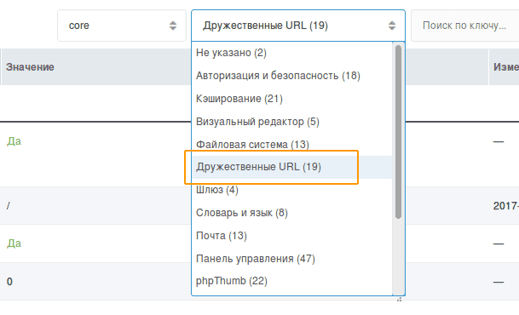Click the Значение column header

[x=96, y=67]
